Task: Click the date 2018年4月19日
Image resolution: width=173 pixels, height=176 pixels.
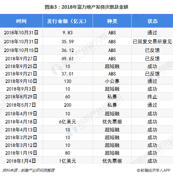Action: pos(21,114)
